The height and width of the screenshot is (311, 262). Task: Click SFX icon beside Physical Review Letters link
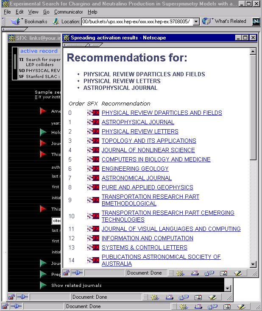[x=93, y=131]
